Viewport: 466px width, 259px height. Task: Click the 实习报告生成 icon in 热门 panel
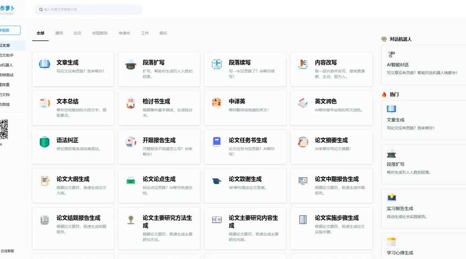(x=392, y=198)
